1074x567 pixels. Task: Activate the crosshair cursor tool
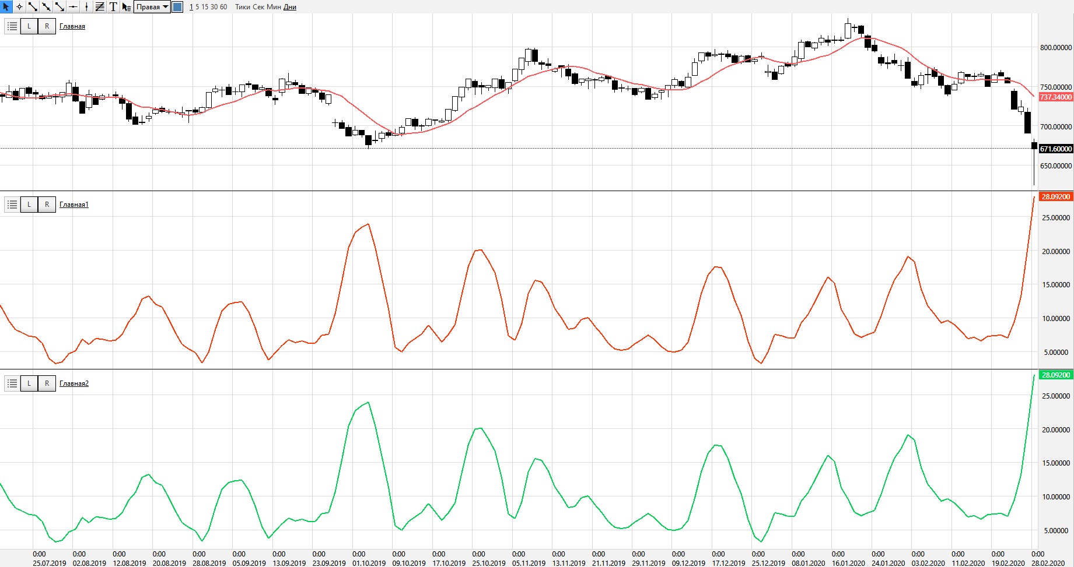(19, 7)
